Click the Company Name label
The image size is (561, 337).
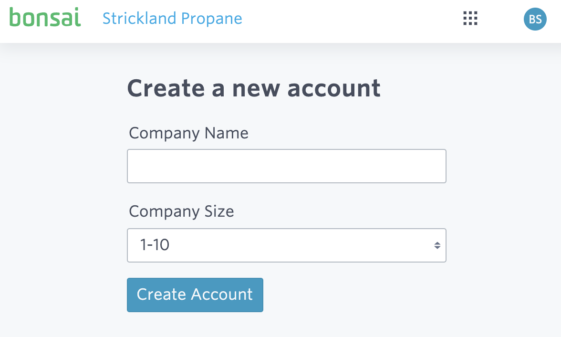click(x=188, y=133)
